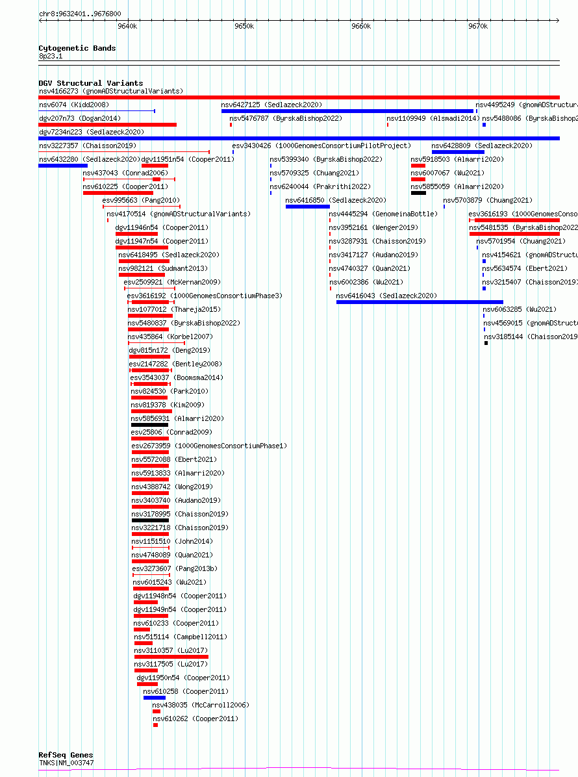Select dgv11946n54 (Cooper2011) label
578x777 pixels.
pos(162,228)
